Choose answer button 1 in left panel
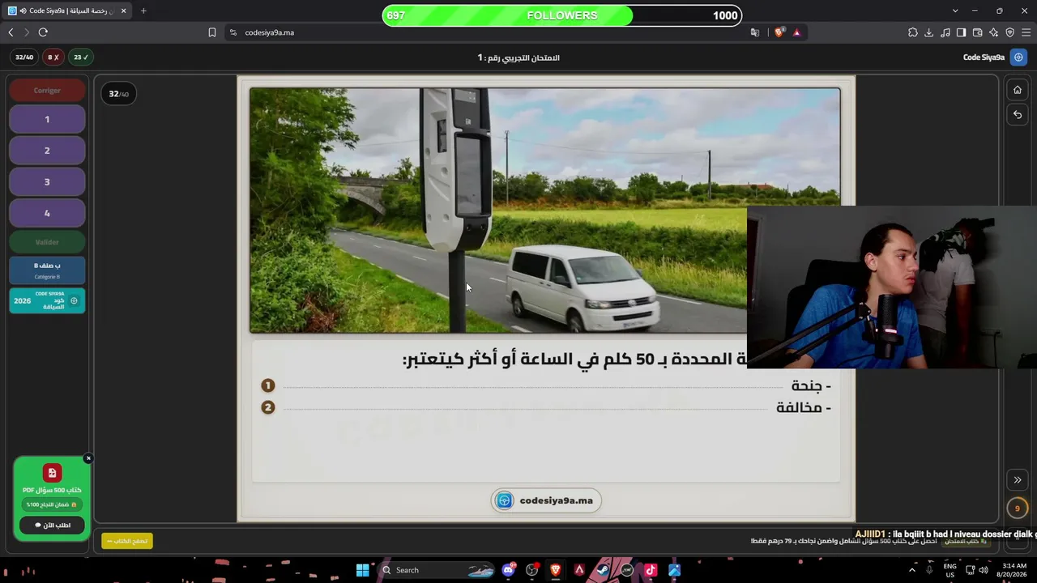1037x583 pixels. [47, 120]
